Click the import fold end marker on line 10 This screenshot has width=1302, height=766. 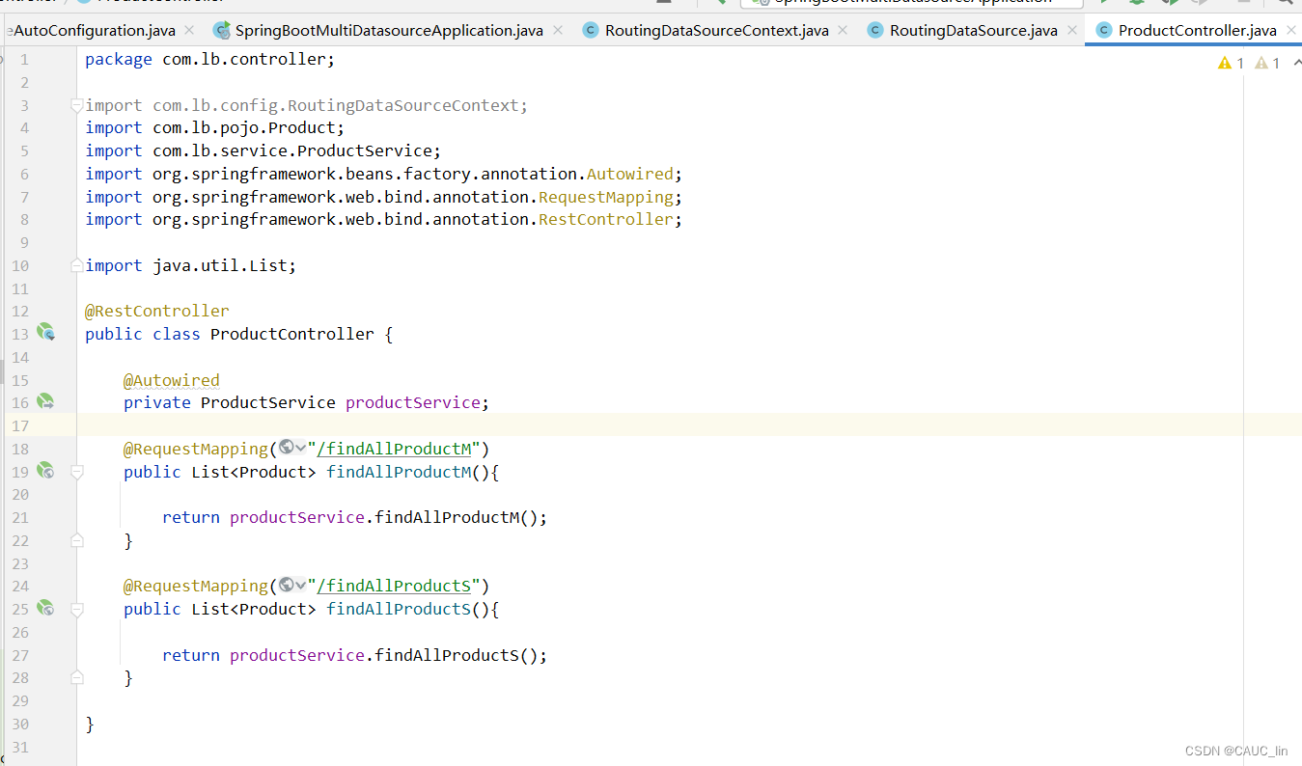click(x=77, y=265)
